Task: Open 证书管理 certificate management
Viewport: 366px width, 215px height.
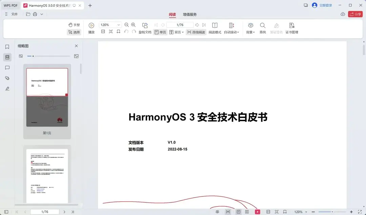Action: pos(291,28)
